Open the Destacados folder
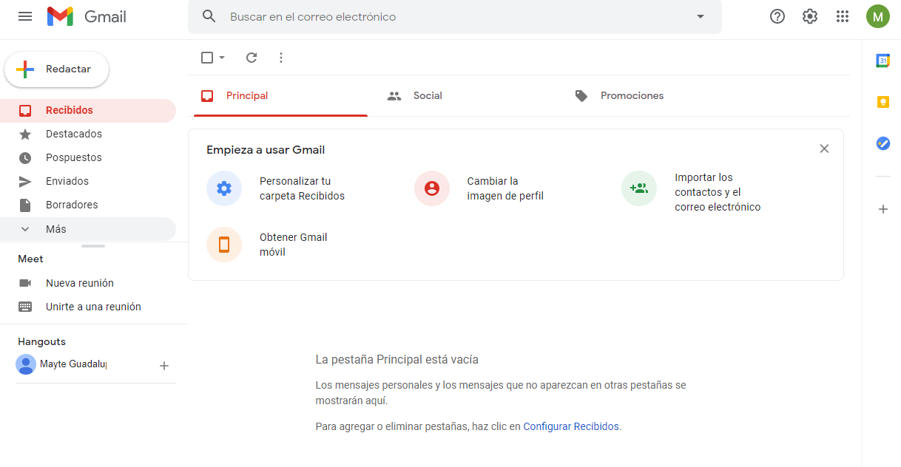The width and height of the screenshot is (901, 467). click(88, 134)
